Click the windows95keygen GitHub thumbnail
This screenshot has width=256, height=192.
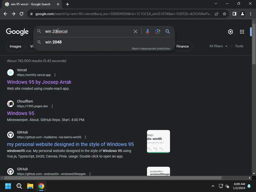[158, 171]
